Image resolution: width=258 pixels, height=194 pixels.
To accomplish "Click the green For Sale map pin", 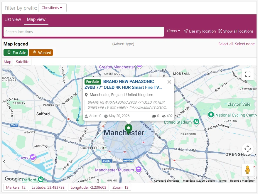I will point(129,129).
